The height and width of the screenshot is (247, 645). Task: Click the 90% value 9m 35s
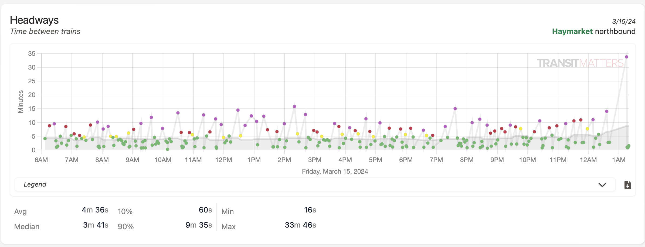(x=198, y=225)
